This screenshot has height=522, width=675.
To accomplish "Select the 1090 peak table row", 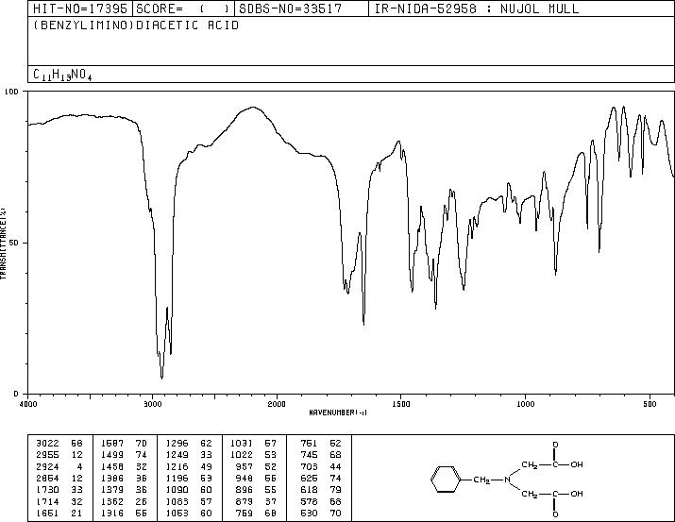I will click(189, 490).
